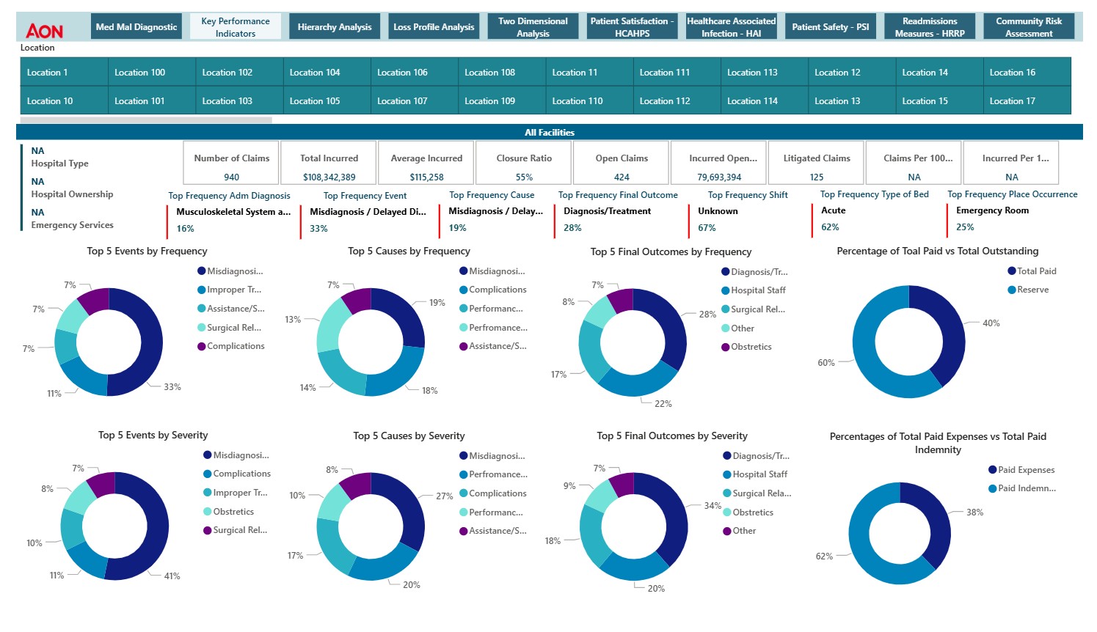Viewport: 1097px width, 632px height.
Task: Switch to Loss Profile Analysis
Action: (434, 26)
